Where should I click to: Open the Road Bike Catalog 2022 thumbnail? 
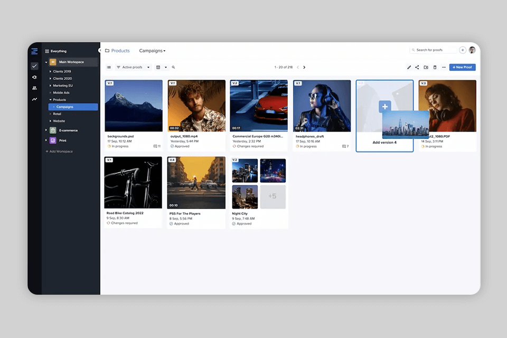133,182
